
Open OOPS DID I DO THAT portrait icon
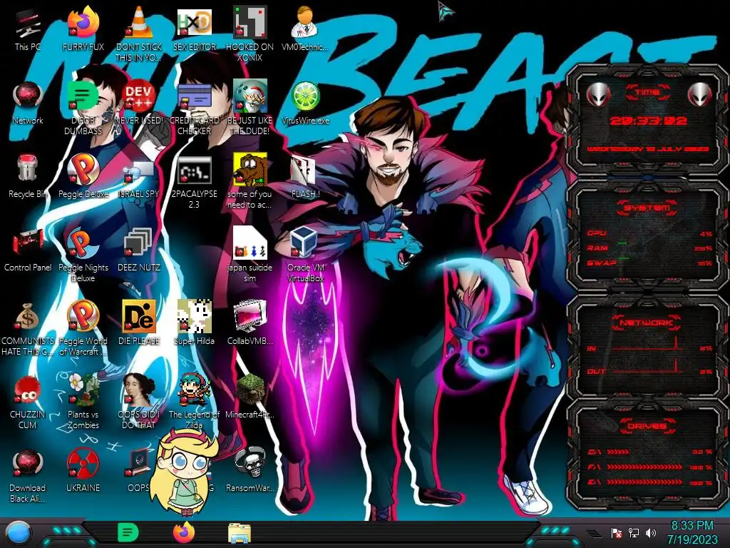tap(139, 390)
